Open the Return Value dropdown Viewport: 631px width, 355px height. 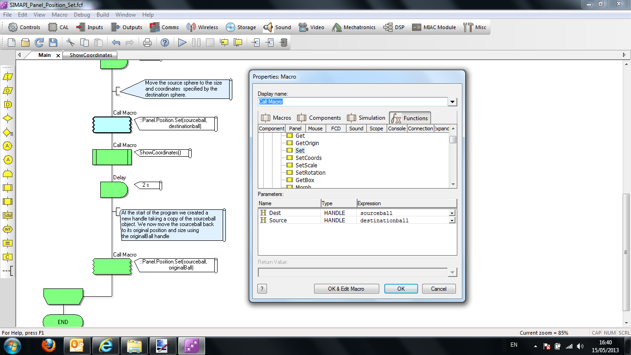point(453,272)
